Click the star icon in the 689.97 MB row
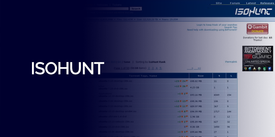Image resolution: width=275 pixels, height=137 pixels. coord(180,106)
